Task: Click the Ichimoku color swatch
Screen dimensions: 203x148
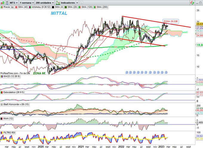Action: pyautogui.click(x=30, y=7)
